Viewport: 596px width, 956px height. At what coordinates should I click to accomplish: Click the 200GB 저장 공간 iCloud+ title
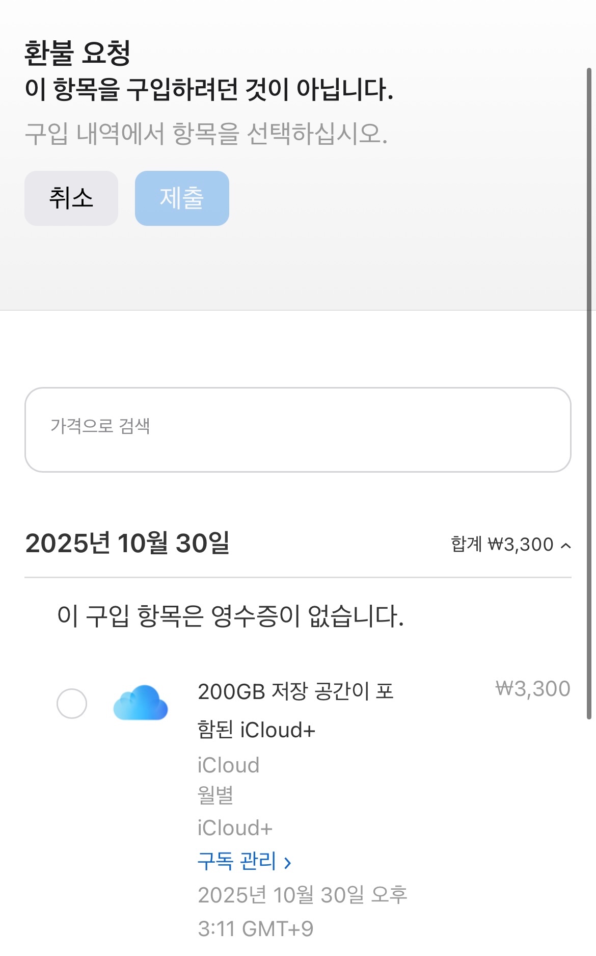295,710
